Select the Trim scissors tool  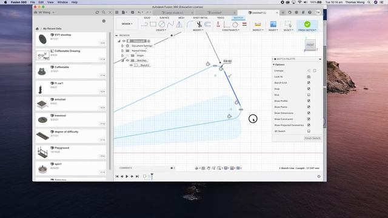[199, 24]
